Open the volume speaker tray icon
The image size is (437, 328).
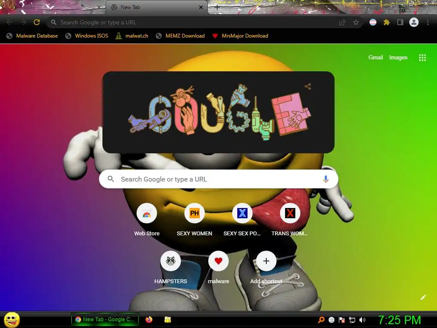tap(362, 320)
